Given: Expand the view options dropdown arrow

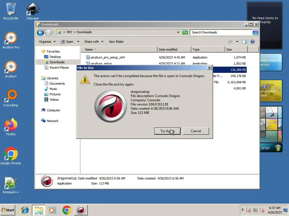Looking at the screenshot, I should (237, 42).
